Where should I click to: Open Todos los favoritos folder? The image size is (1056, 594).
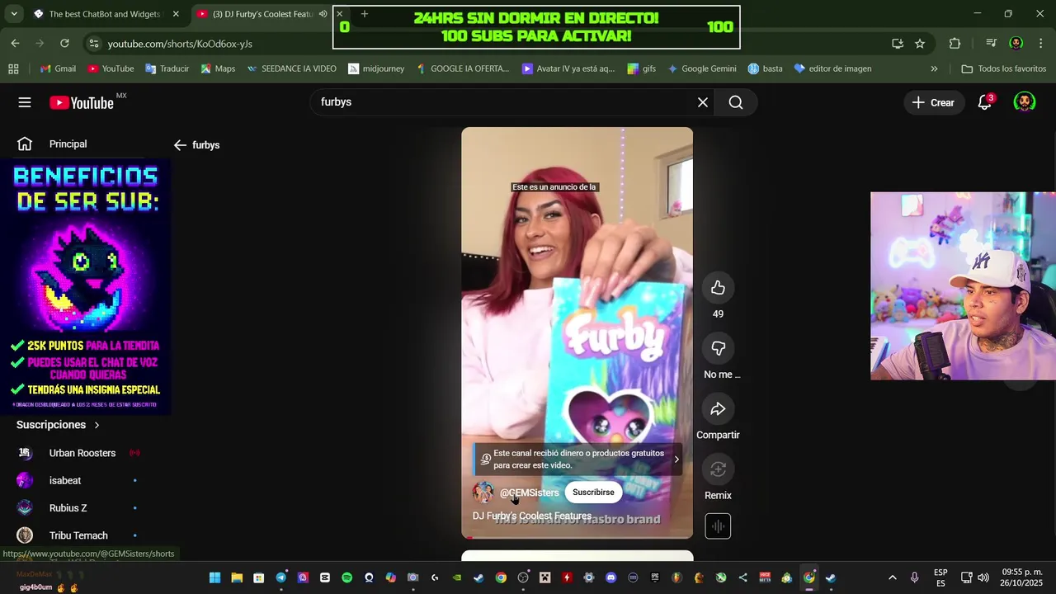[1003, 69]
